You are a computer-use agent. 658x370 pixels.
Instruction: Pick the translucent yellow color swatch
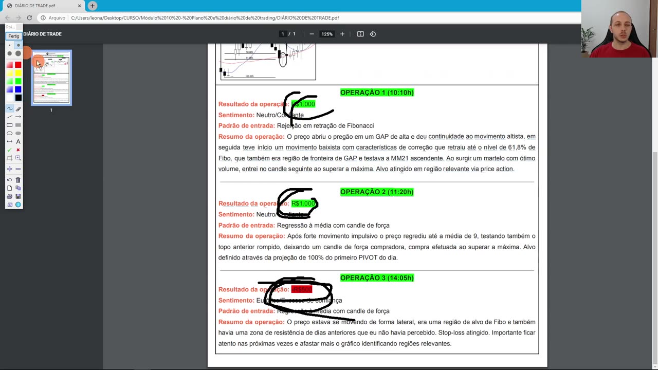click(9, 73)
